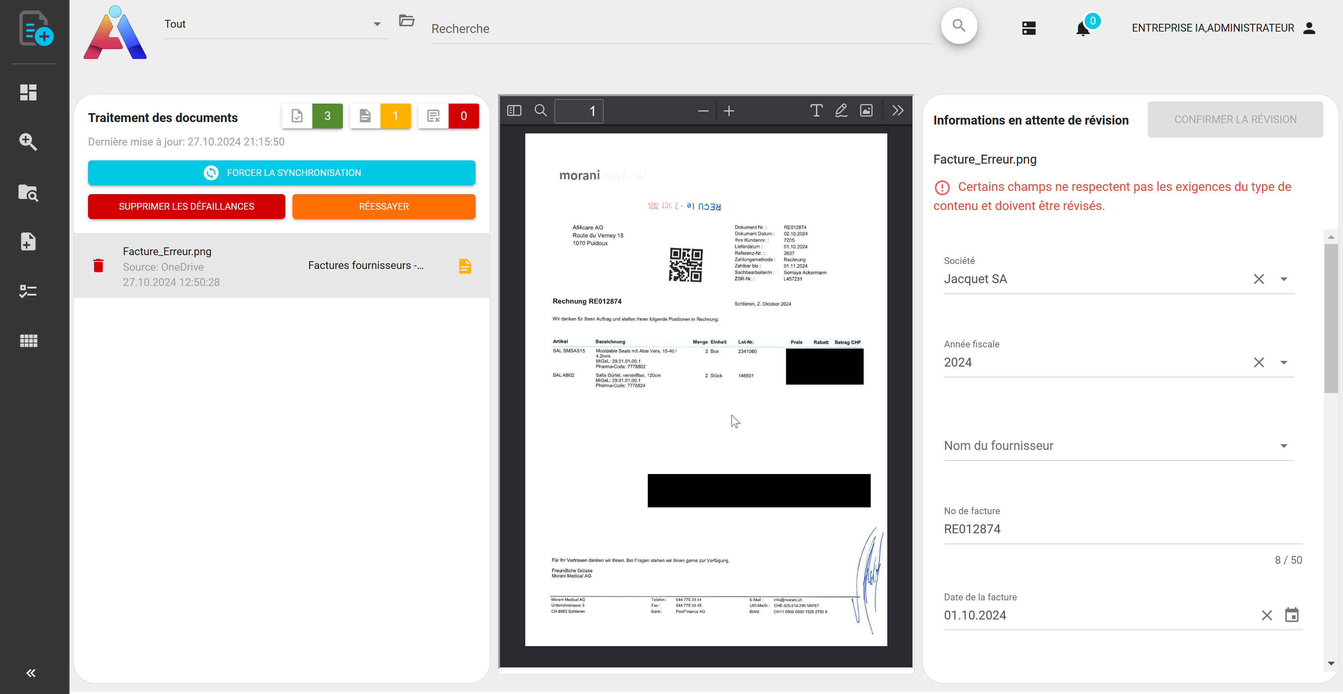Zoom out with the minus button
Viewport: 1343px width, 694px height.
pyautogui.click(x=703, y=111)
